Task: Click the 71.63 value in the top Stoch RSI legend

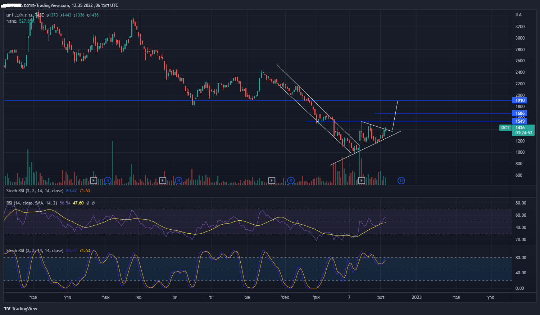Action: [x=85, y=191]
